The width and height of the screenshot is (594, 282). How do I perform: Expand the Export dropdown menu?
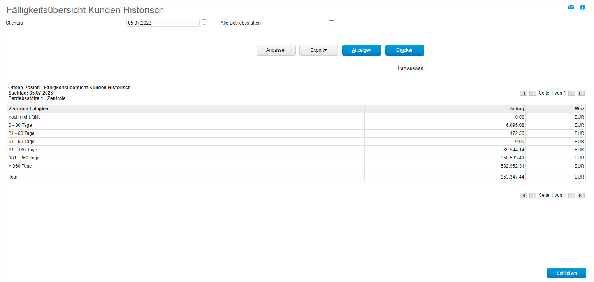pyautogui.click(x=318, y=50)
